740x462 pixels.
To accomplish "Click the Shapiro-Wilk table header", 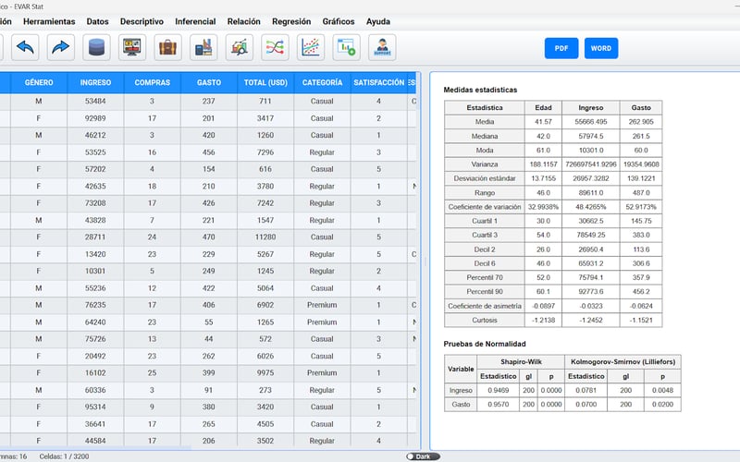I will click(x=521, y=362).
